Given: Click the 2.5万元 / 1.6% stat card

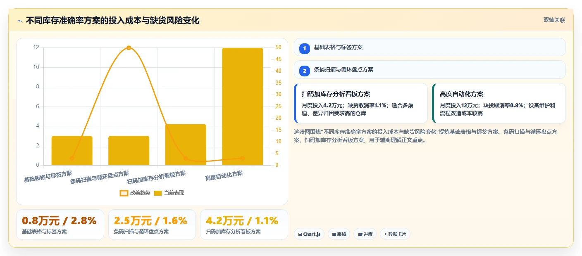Looking at the screenshot, I should pos(152,225).
